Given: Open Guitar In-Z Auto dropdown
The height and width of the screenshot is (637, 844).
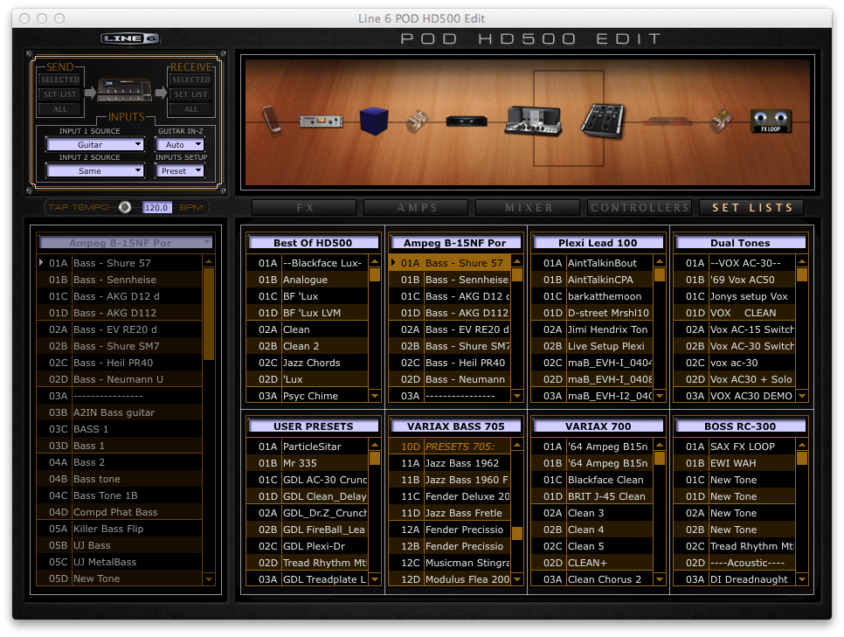Looking at the screenshot, I should coord(180,144).
